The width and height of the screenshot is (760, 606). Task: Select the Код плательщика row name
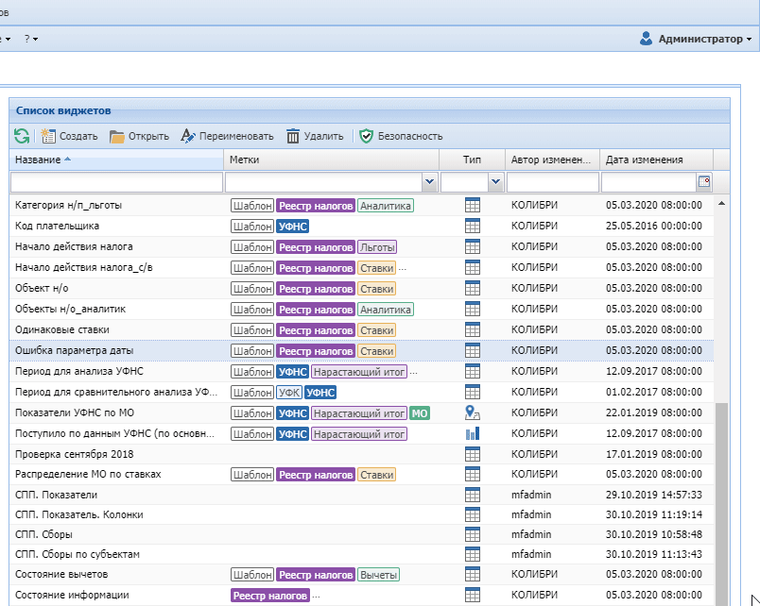click(x=58, y=226)
